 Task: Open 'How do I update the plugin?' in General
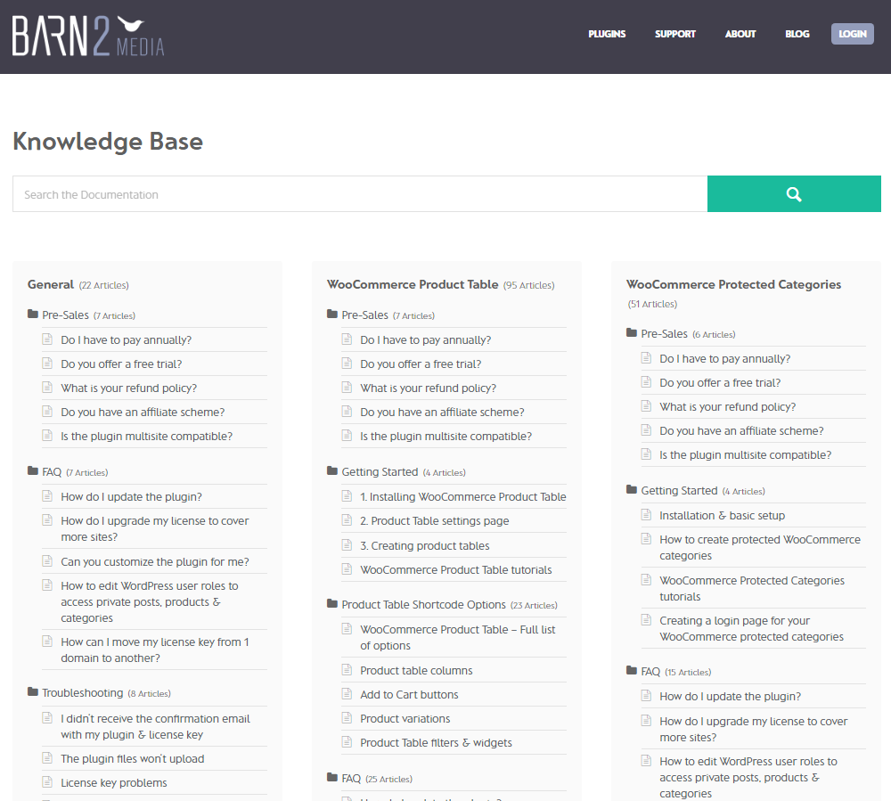coord(131,497)
